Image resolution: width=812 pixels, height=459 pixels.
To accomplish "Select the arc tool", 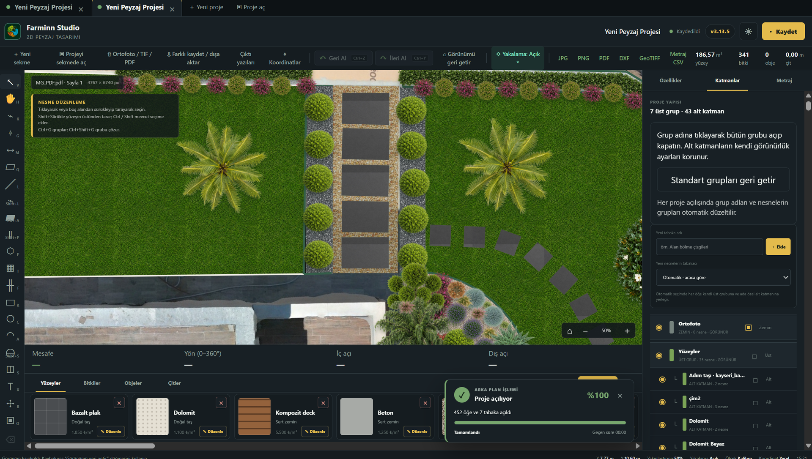I will click(x=11, y=336).
